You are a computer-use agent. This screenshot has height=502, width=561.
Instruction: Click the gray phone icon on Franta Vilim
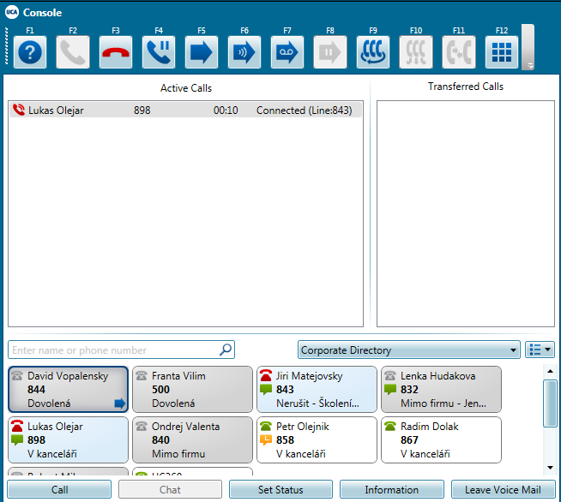tap(142, 376)
